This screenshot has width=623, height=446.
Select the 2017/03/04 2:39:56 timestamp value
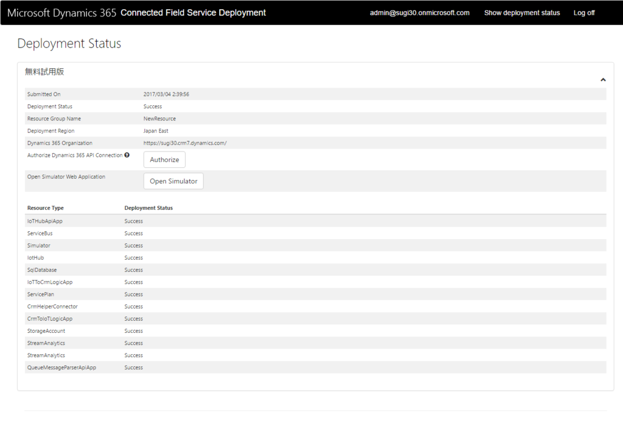pos(166,94)
